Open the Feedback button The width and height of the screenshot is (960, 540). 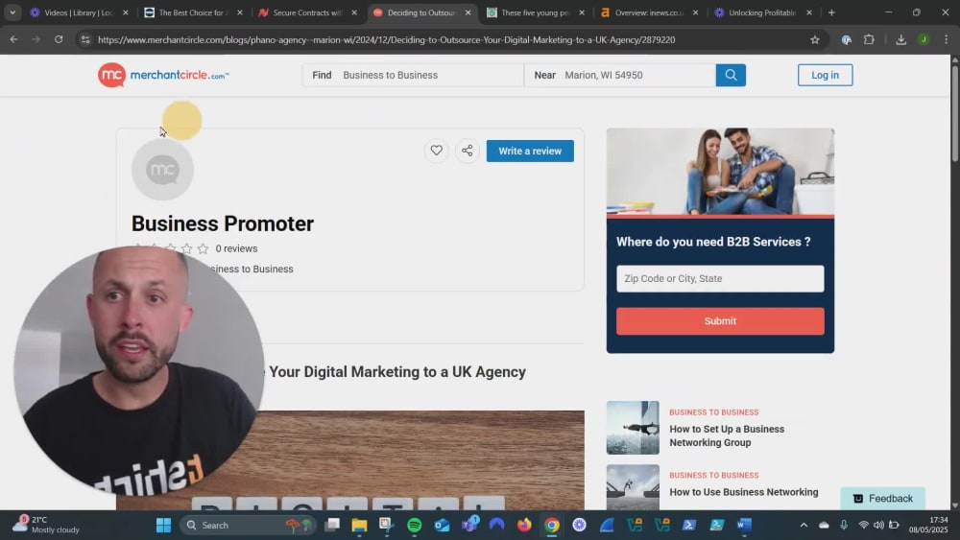pos(883,499)
